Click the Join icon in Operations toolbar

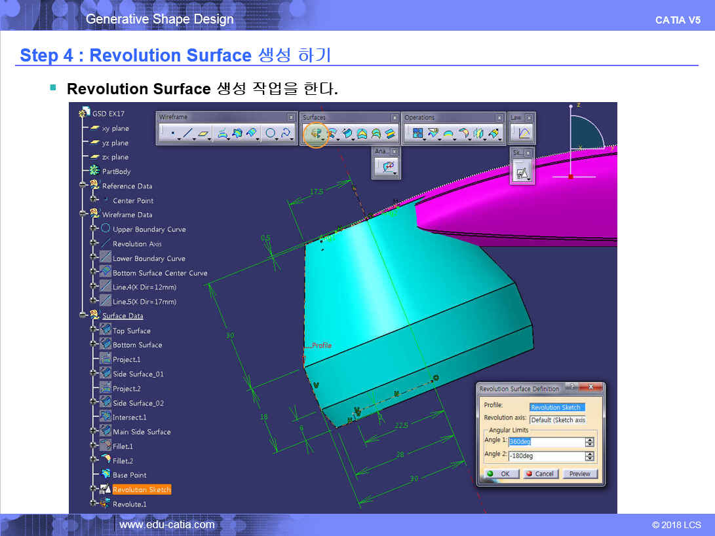click(x=417, y=134)
